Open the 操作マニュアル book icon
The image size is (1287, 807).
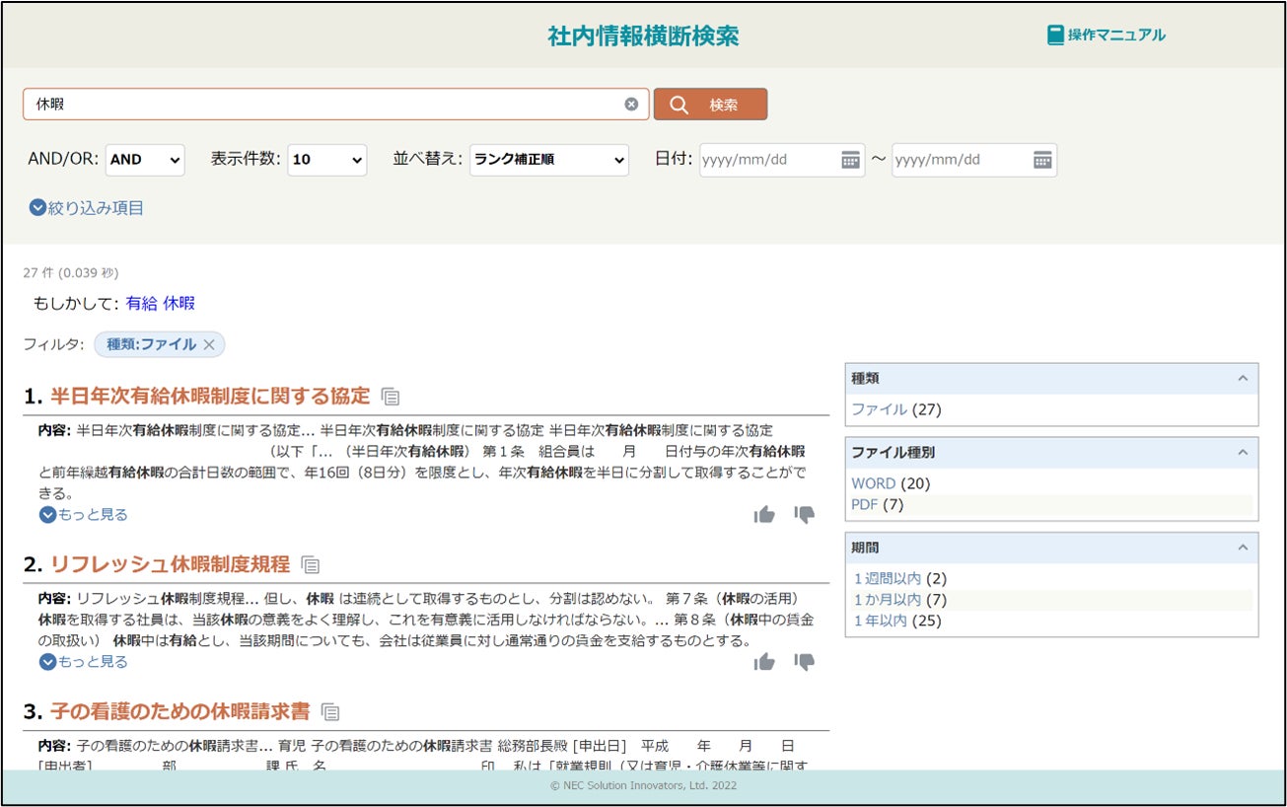(x=1055, y=36)
